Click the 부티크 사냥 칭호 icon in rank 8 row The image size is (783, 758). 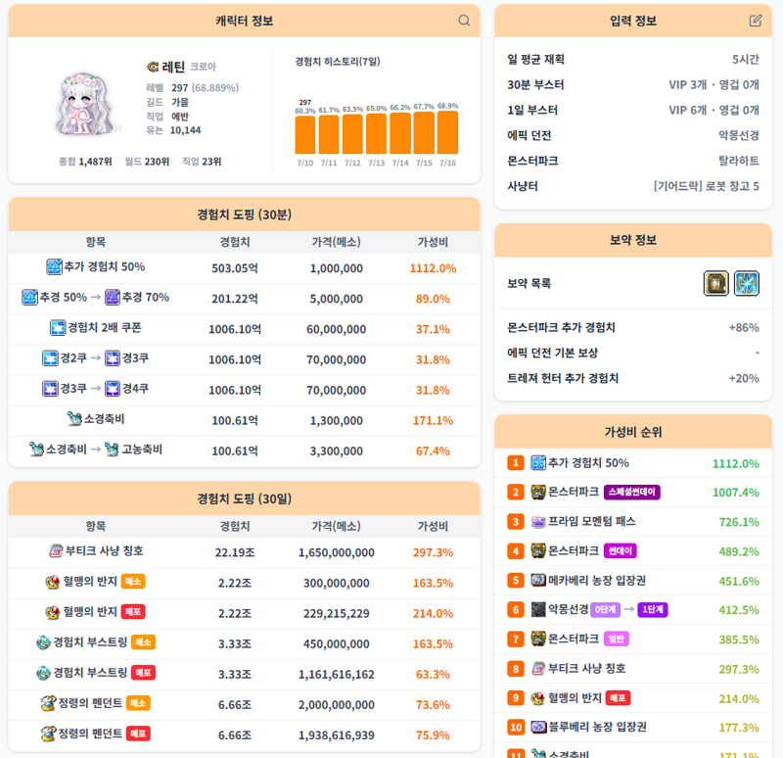pos(537,669)
